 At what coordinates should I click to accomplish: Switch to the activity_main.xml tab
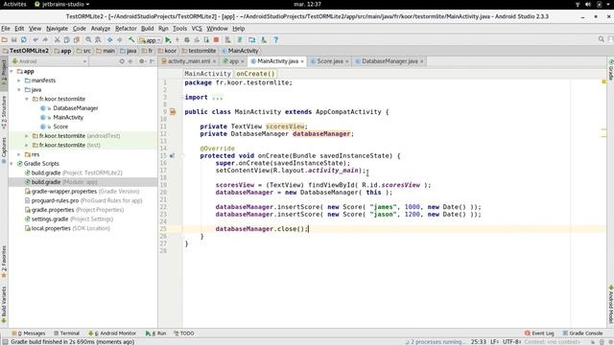(189, 61)
